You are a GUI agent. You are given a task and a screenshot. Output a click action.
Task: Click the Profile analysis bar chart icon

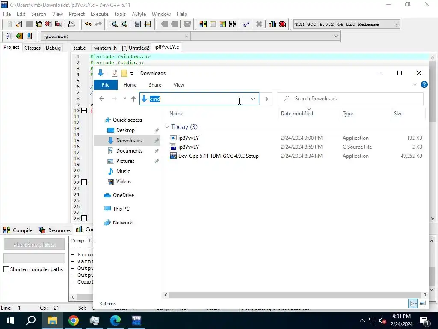(x=272, y=24)
